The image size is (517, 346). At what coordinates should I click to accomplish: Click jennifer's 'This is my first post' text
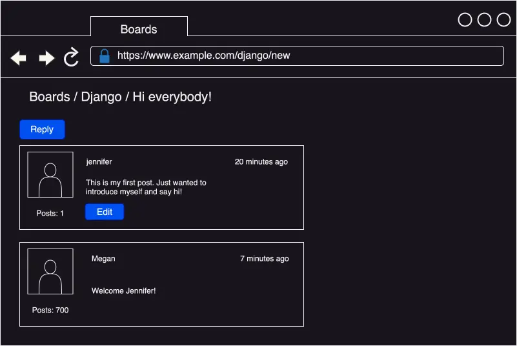pyautogui.click(x=146, y=187)
